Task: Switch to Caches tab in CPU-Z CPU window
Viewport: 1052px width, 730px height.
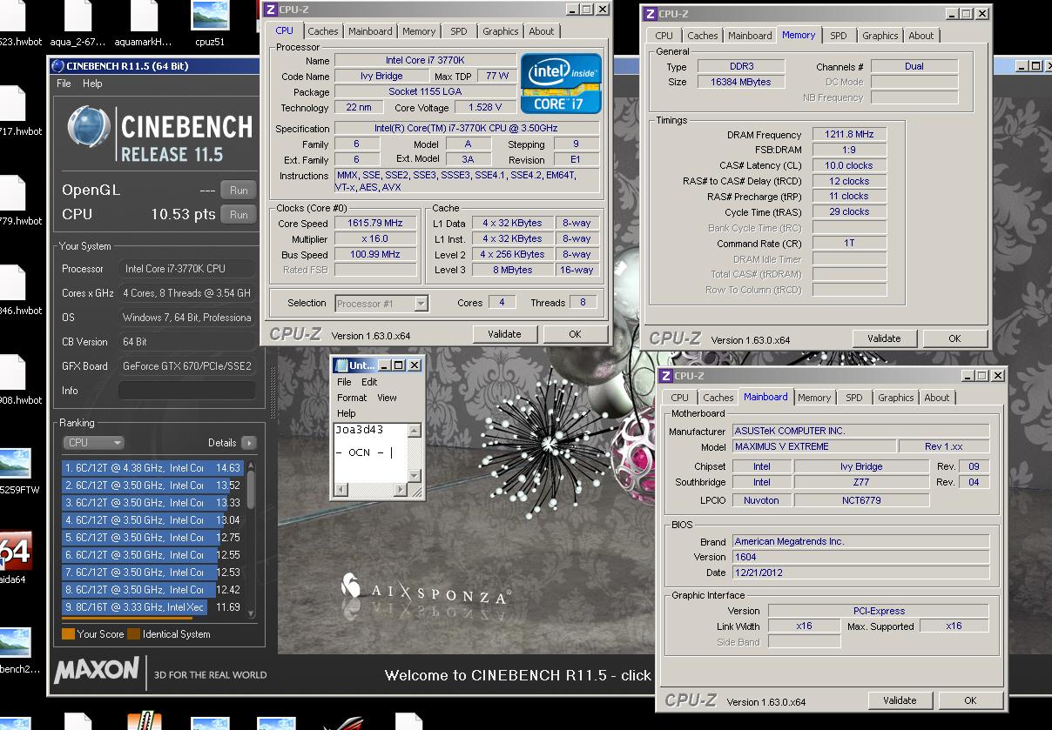Action: tap(322, 31)
